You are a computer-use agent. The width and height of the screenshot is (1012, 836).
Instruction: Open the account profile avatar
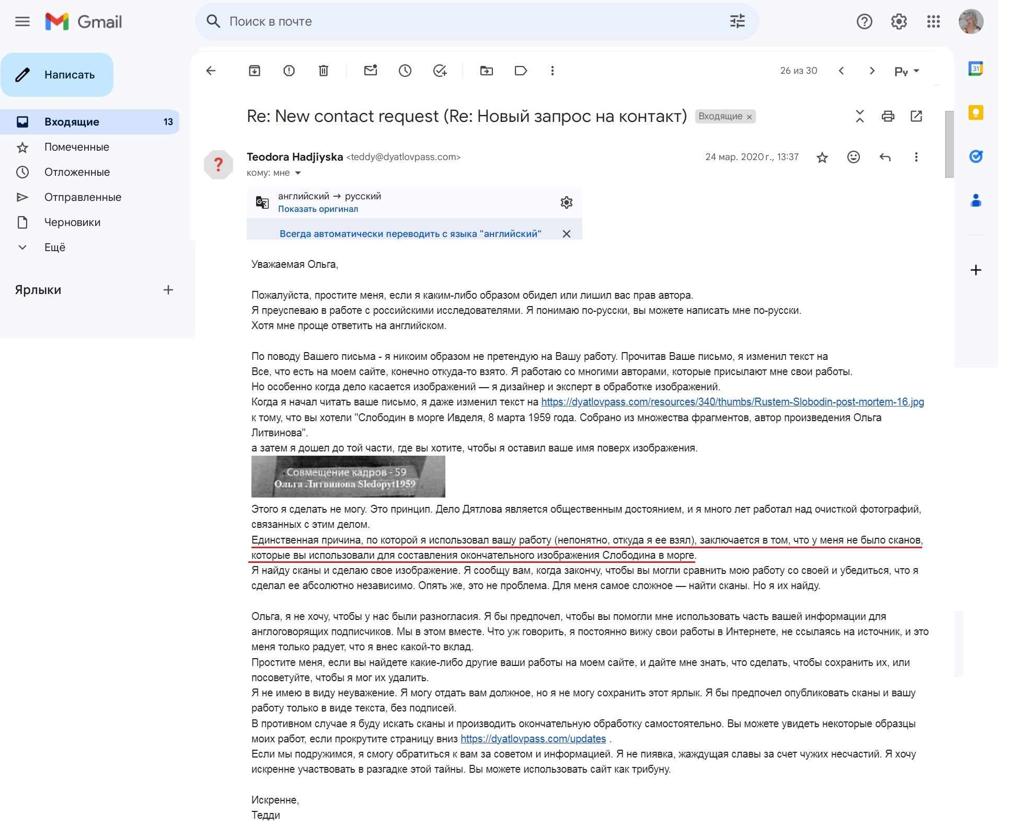[x=971, y=21]
